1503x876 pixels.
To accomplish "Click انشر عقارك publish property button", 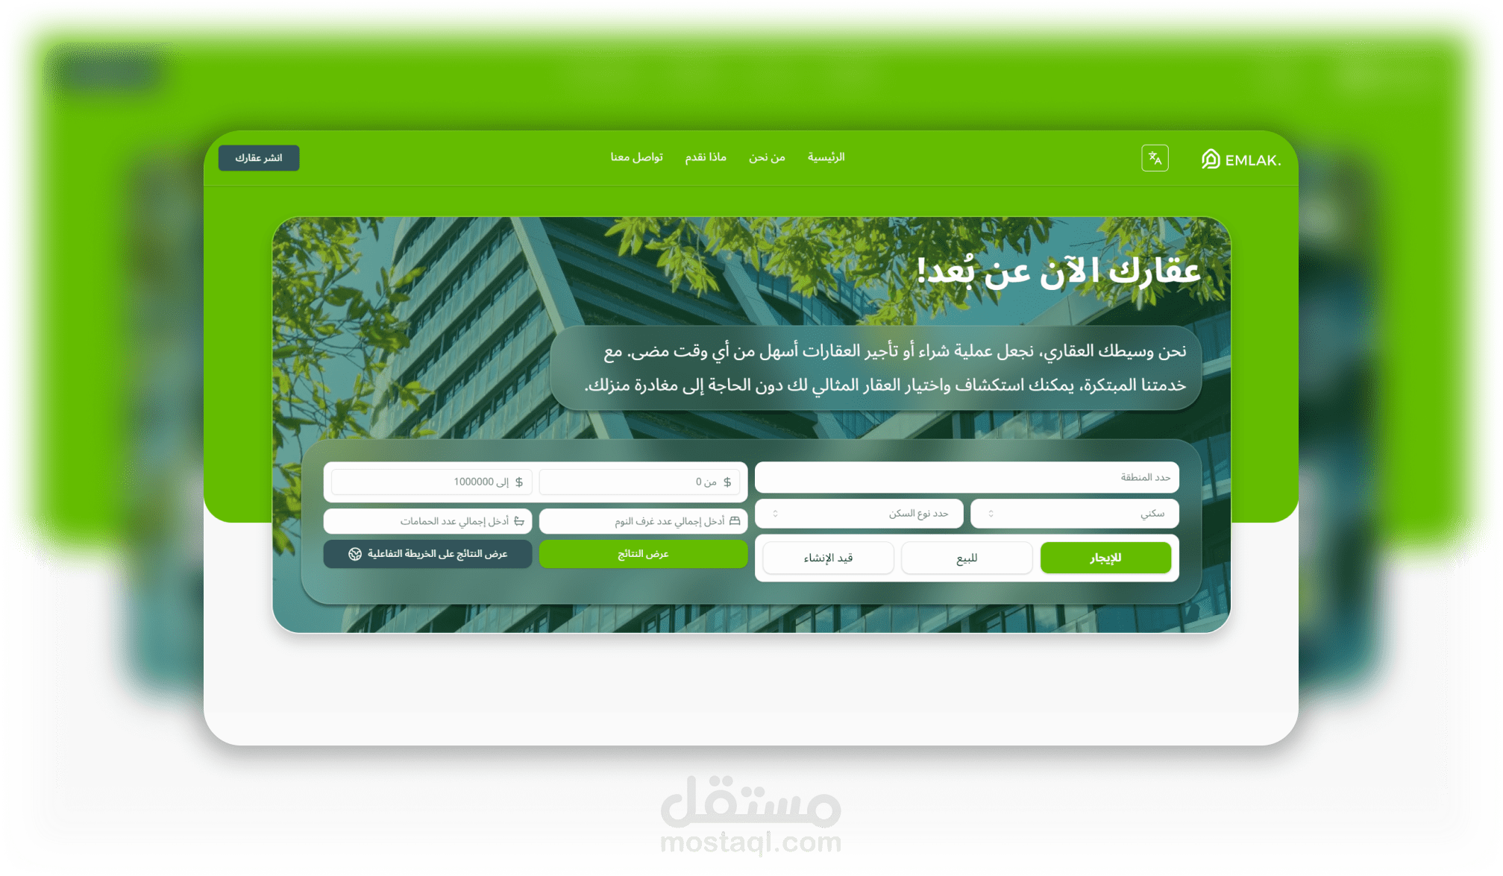I will pos(261,157).
